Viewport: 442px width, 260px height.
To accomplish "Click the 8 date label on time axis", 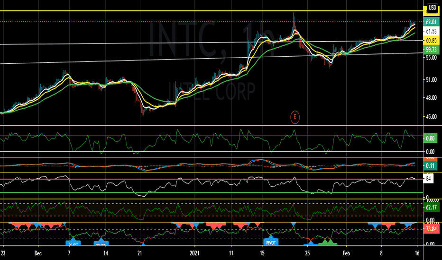I will 381,253.
